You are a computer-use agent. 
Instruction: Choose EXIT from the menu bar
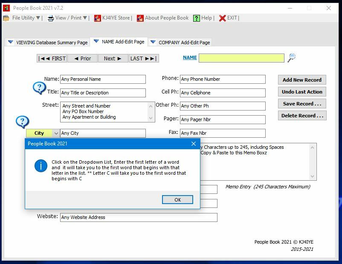coord(232,18)
